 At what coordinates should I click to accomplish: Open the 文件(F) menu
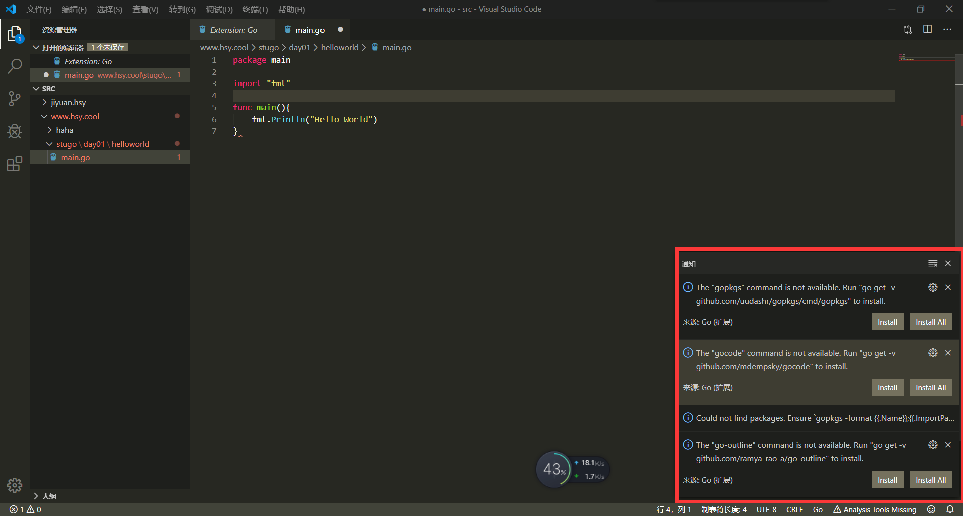(39, 9)
